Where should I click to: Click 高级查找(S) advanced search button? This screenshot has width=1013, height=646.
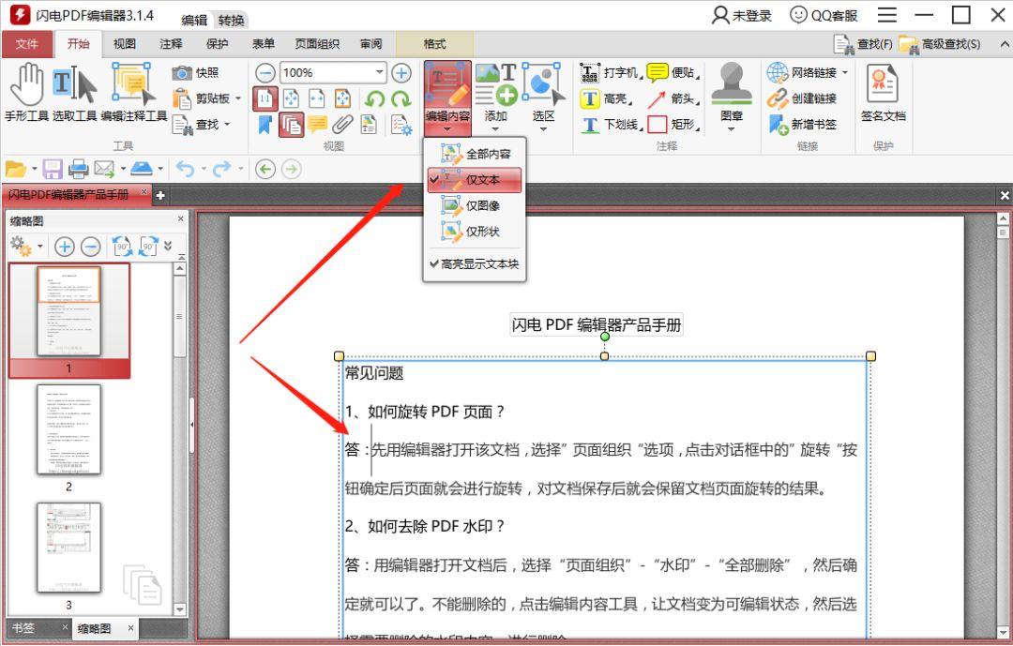pos(940,44)
